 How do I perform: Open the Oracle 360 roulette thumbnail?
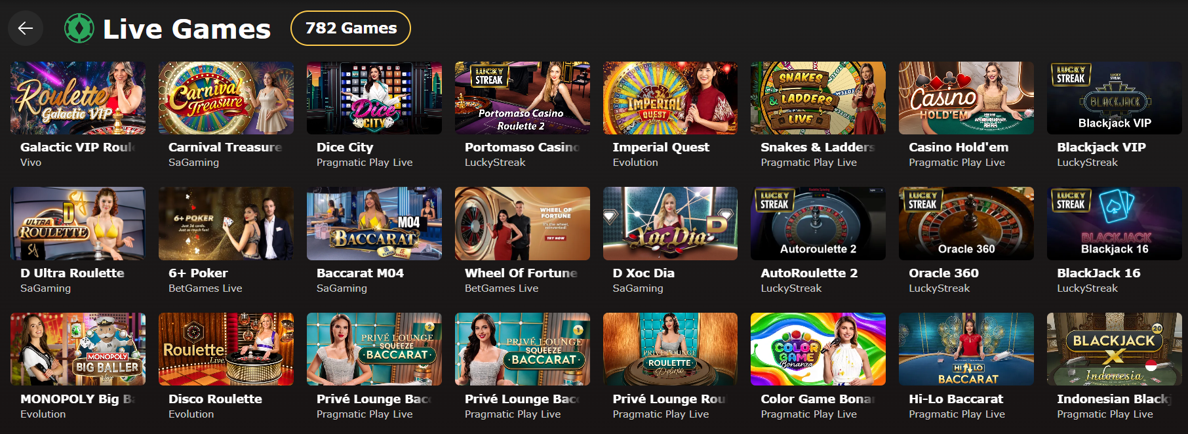[966, 224]
